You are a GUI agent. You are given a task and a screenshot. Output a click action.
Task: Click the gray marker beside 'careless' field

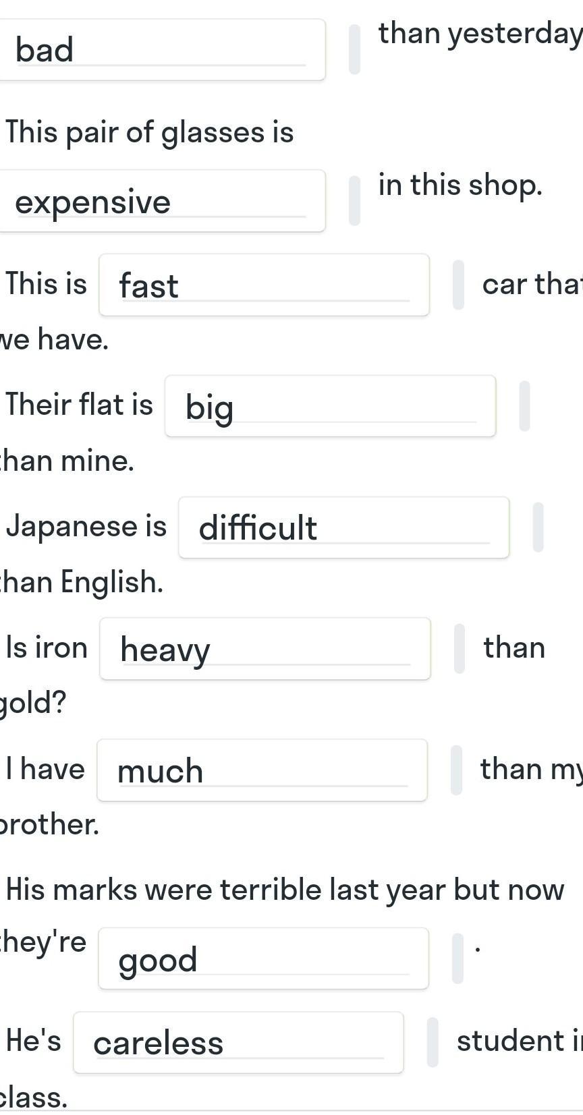433,1042
